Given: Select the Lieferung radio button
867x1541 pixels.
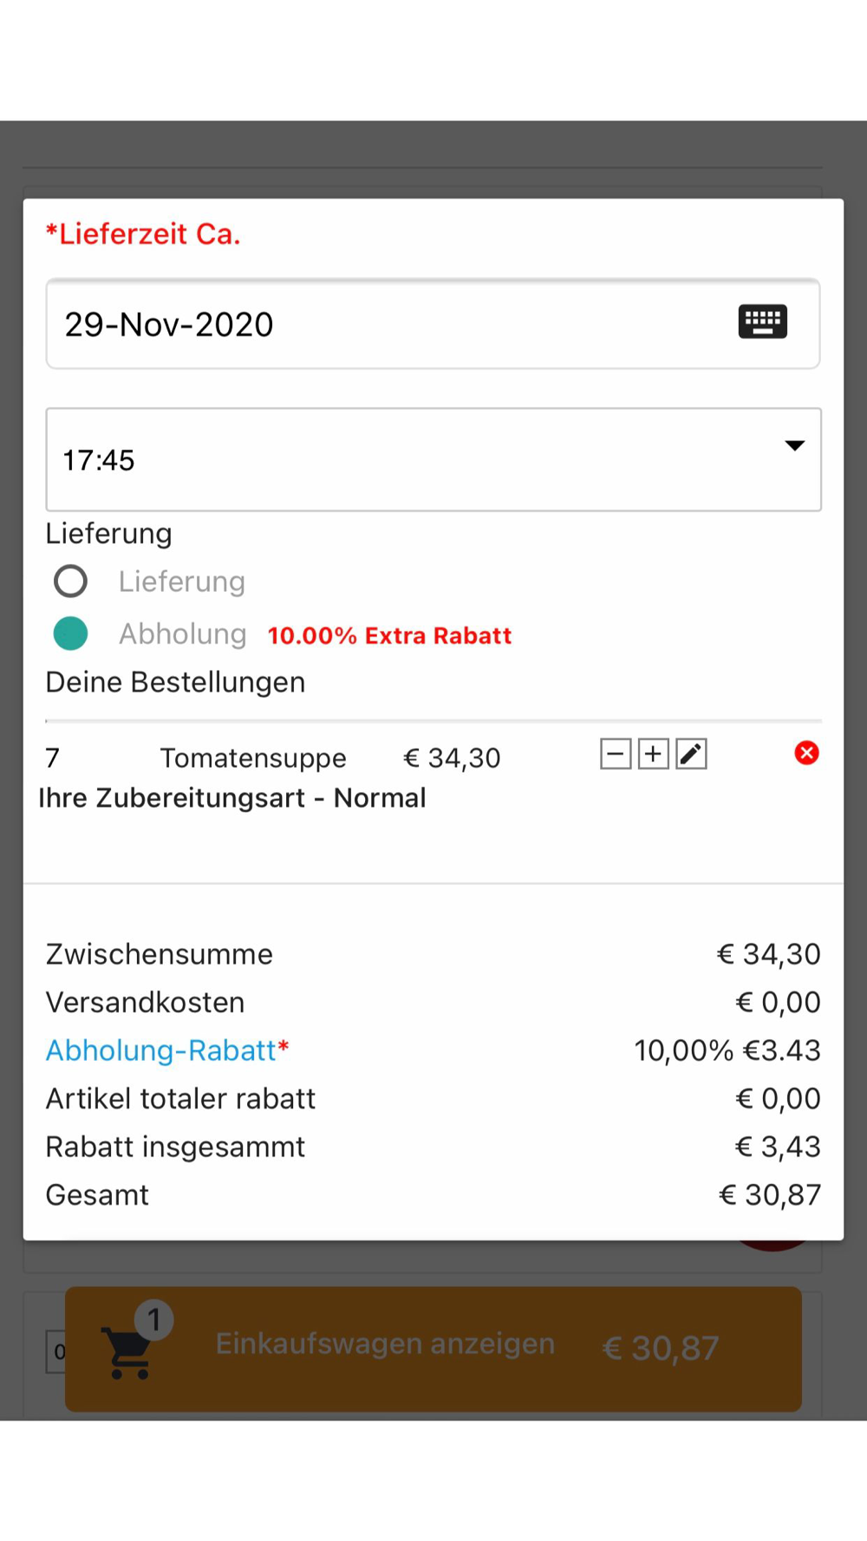Looking at the screenshot, I should [70, 582].
